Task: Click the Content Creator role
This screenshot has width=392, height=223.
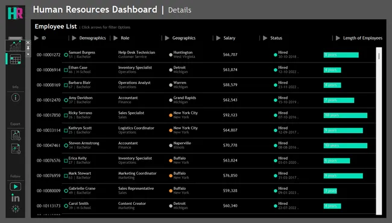Action: click(132, 204)
